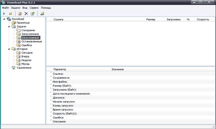Click the 'Докачка:' parameter row
Viewport: 216px width, 129px height.
point(131,98)
